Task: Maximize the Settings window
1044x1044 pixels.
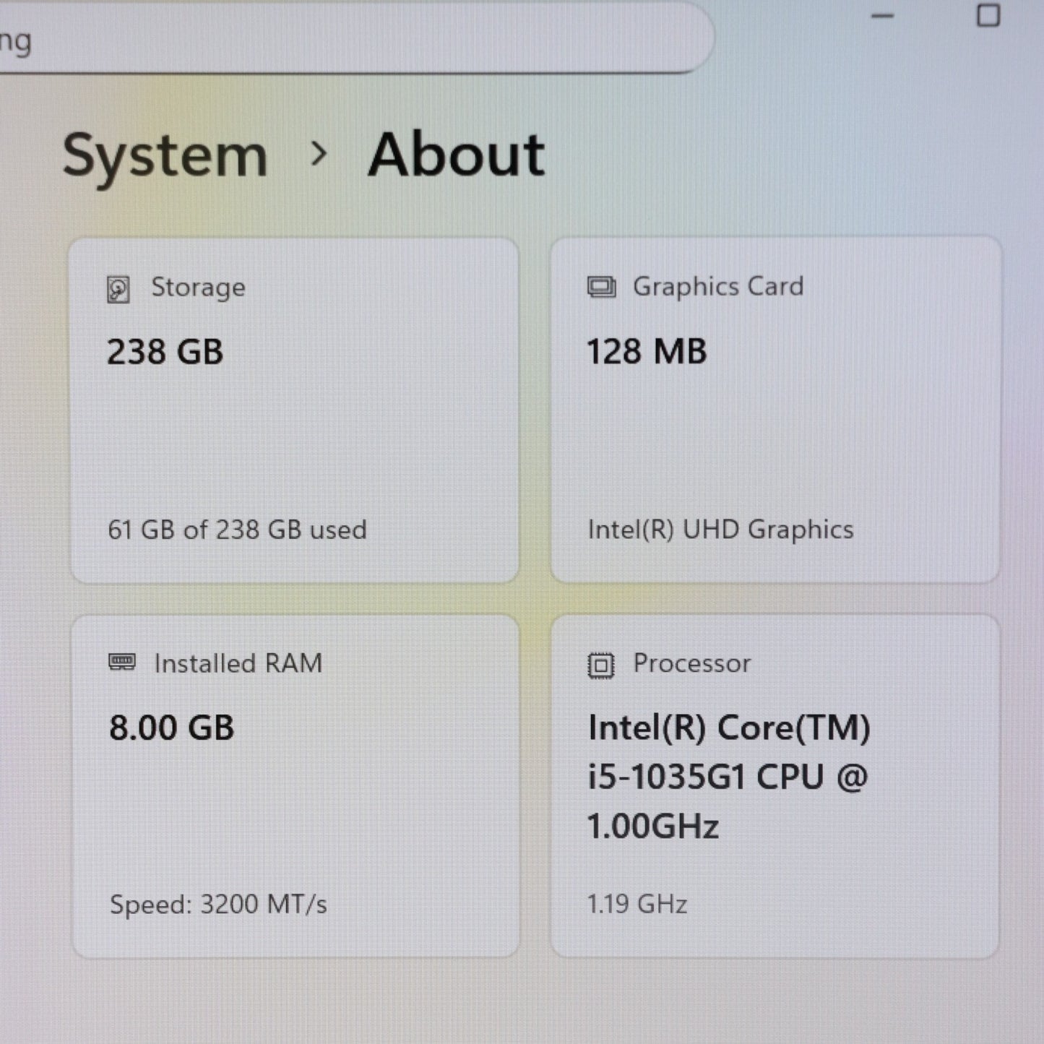Action: pos(988,16)
